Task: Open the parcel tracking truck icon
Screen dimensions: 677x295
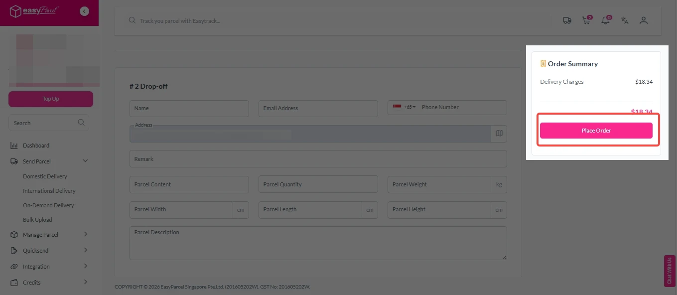Action: (567, 20)
